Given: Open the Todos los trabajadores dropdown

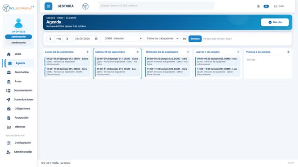Looking at the screenshot, I should [162, 39].
